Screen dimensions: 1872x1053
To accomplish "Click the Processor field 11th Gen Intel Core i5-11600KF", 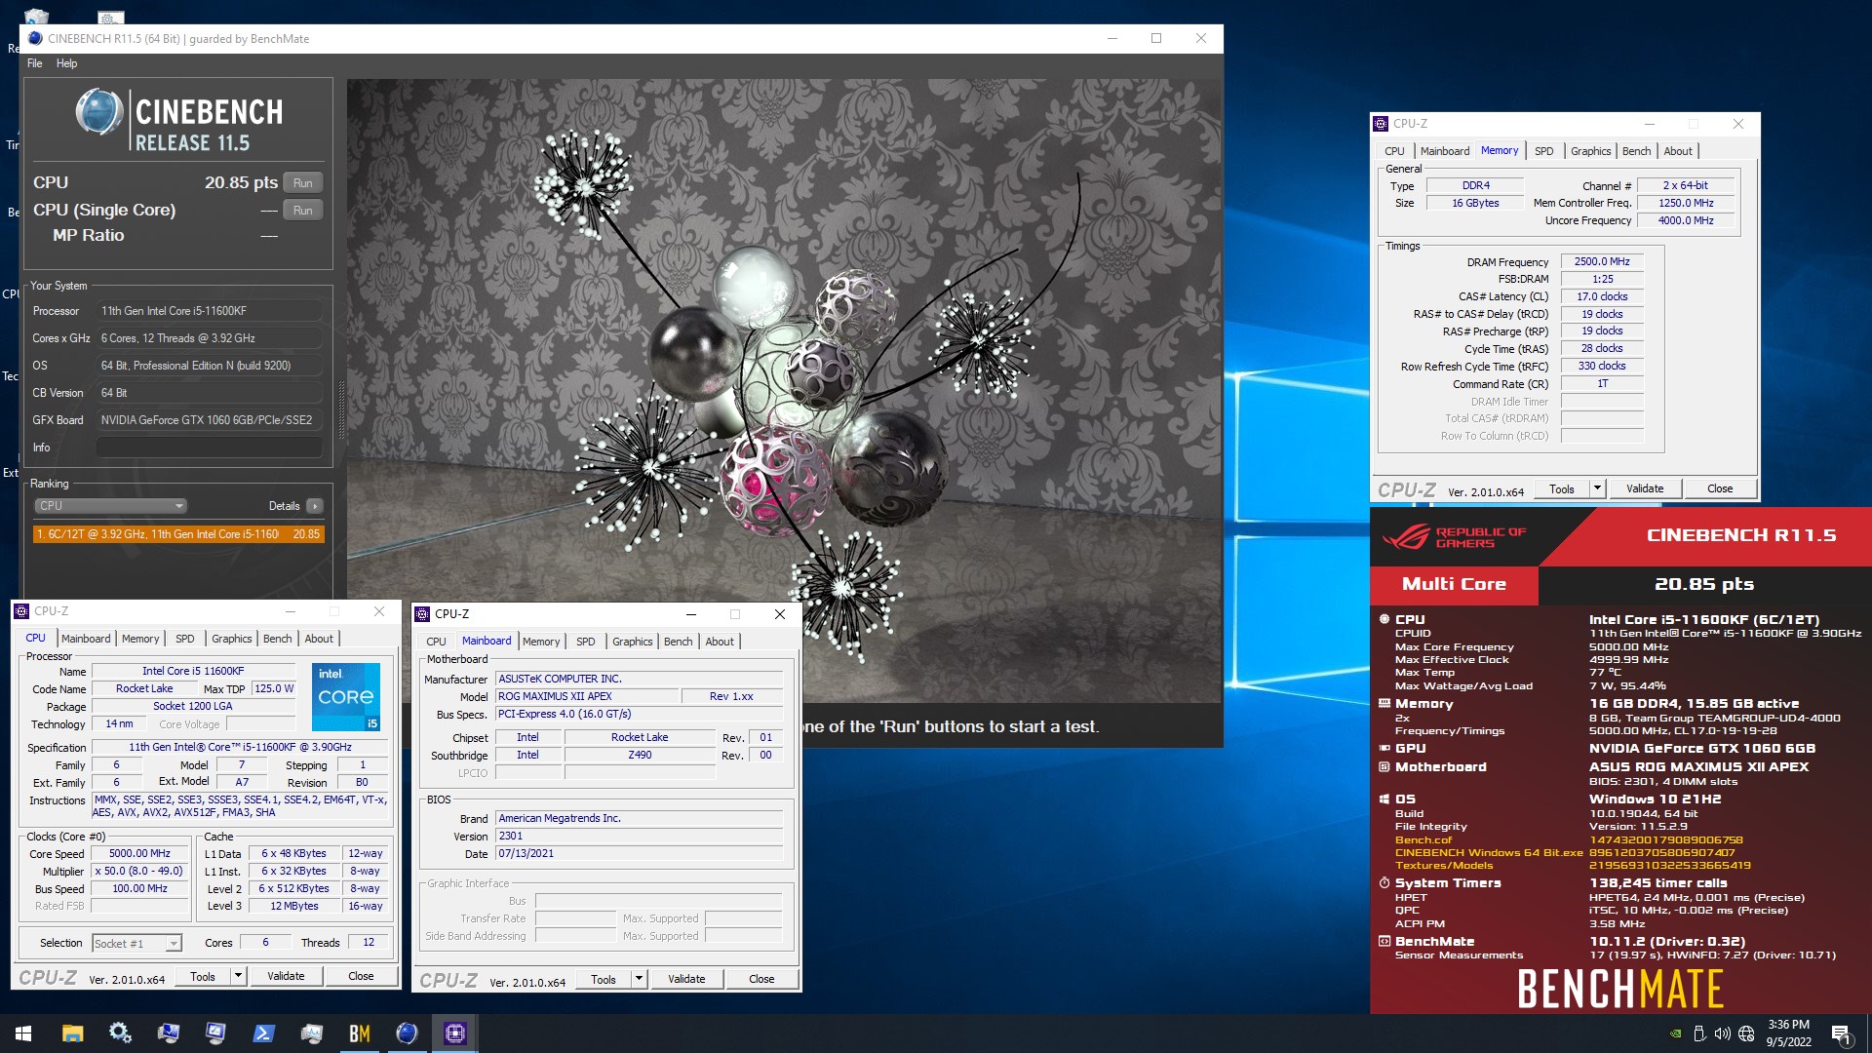I will pos(209,311).
